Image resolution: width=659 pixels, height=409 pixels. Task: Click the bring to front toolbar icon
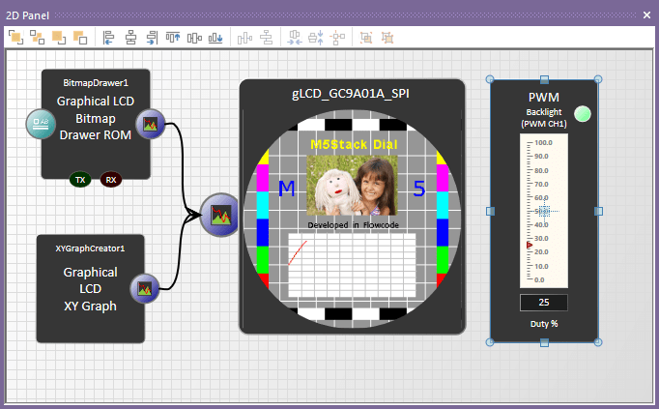(16, 38)
